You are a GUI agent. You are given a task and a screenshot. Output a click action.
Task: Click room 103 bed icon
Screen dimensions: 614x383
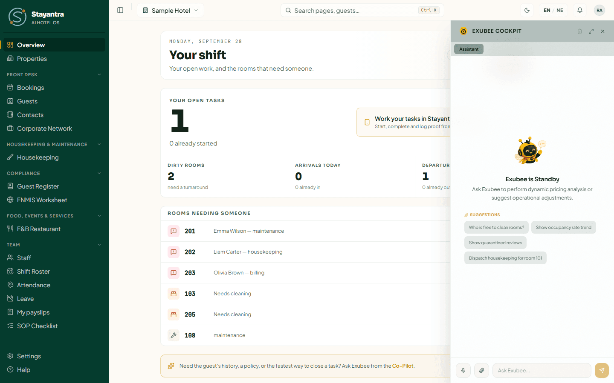(174, 294)
